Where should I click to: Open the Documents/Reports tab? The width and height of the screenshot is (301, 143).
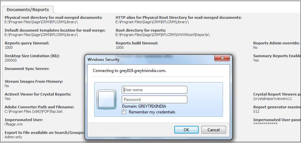(28, 9)
